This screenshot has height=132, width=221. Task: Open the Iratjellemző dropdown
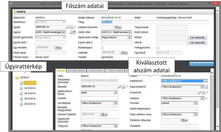point(206,81)
